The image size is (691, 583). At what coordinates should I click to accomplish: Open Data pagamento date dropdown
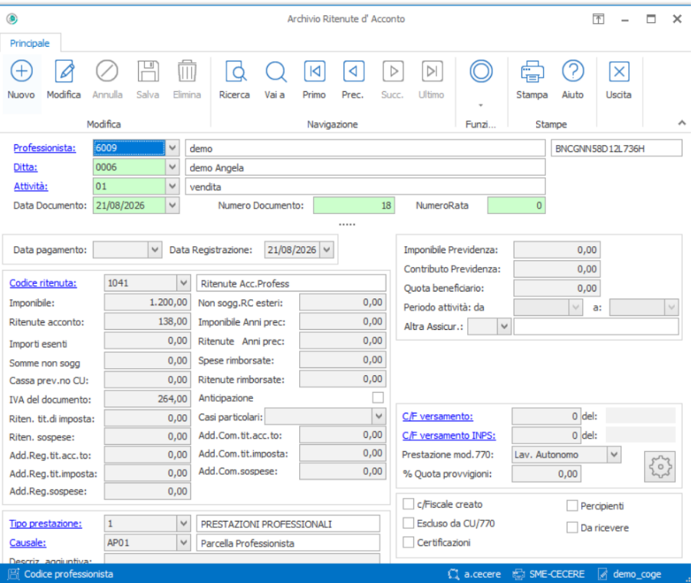click(155, 250)
